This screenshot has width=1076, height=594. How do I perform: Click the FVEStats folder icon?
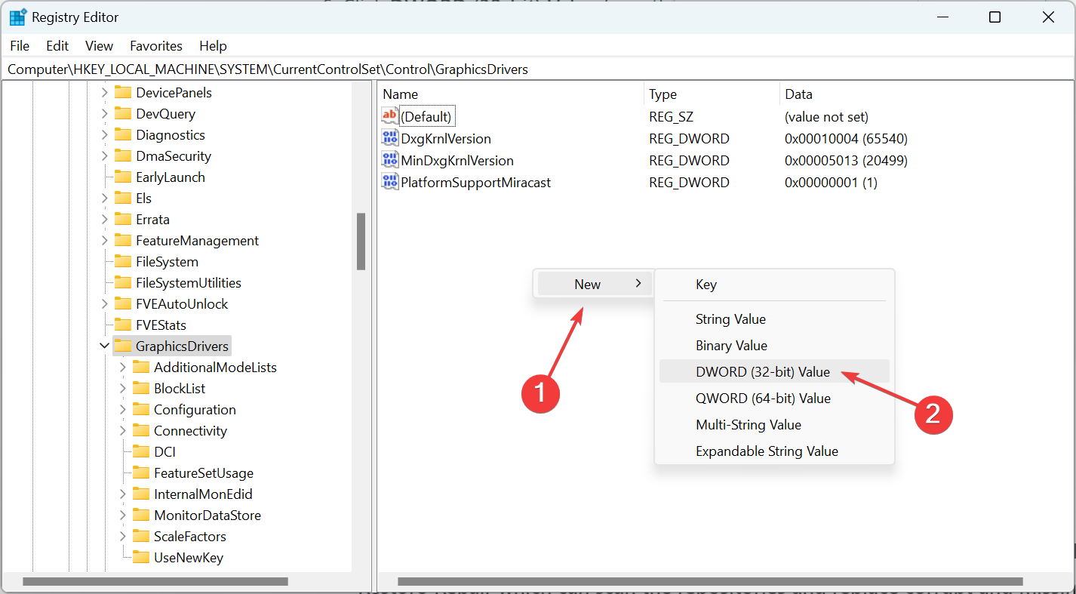(123, 325)
